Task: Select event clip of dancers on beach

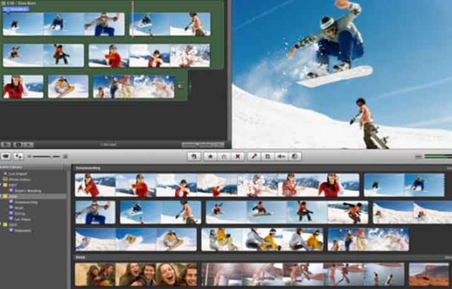Action: pos(303,275)
